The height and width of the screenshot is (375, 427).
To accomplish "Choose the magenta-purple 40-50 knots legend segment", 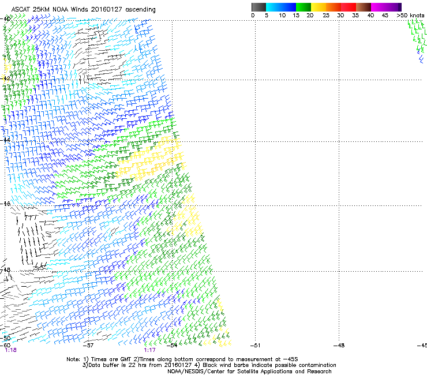I will (x=386, y=7).
